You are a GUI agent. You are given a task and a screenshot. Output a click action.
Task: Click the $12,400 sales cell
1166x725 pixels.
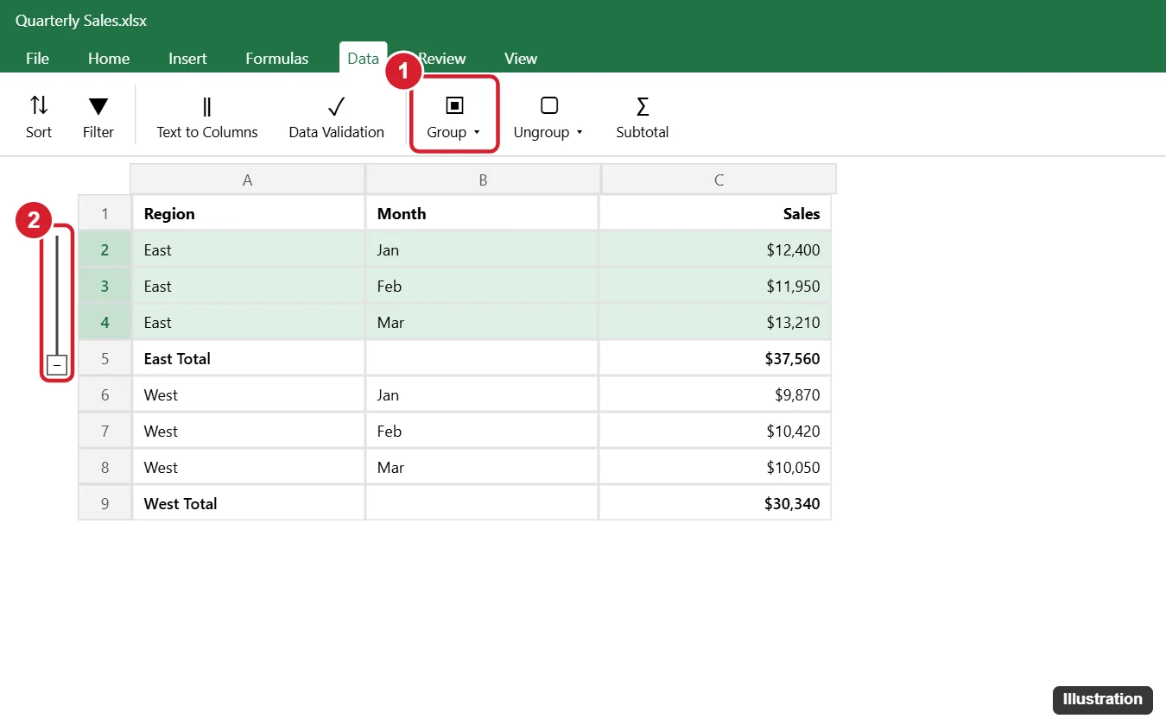pyautogui.click(x=715, y=249)
